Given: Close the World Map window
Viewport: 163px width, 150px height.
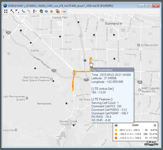Looking at the screenshot, I should point(156,6).
